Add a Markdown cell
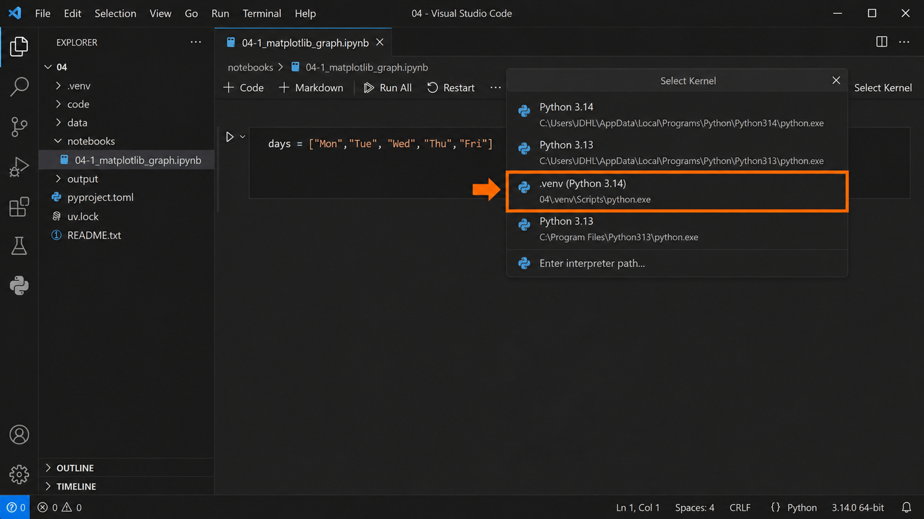 311,88
